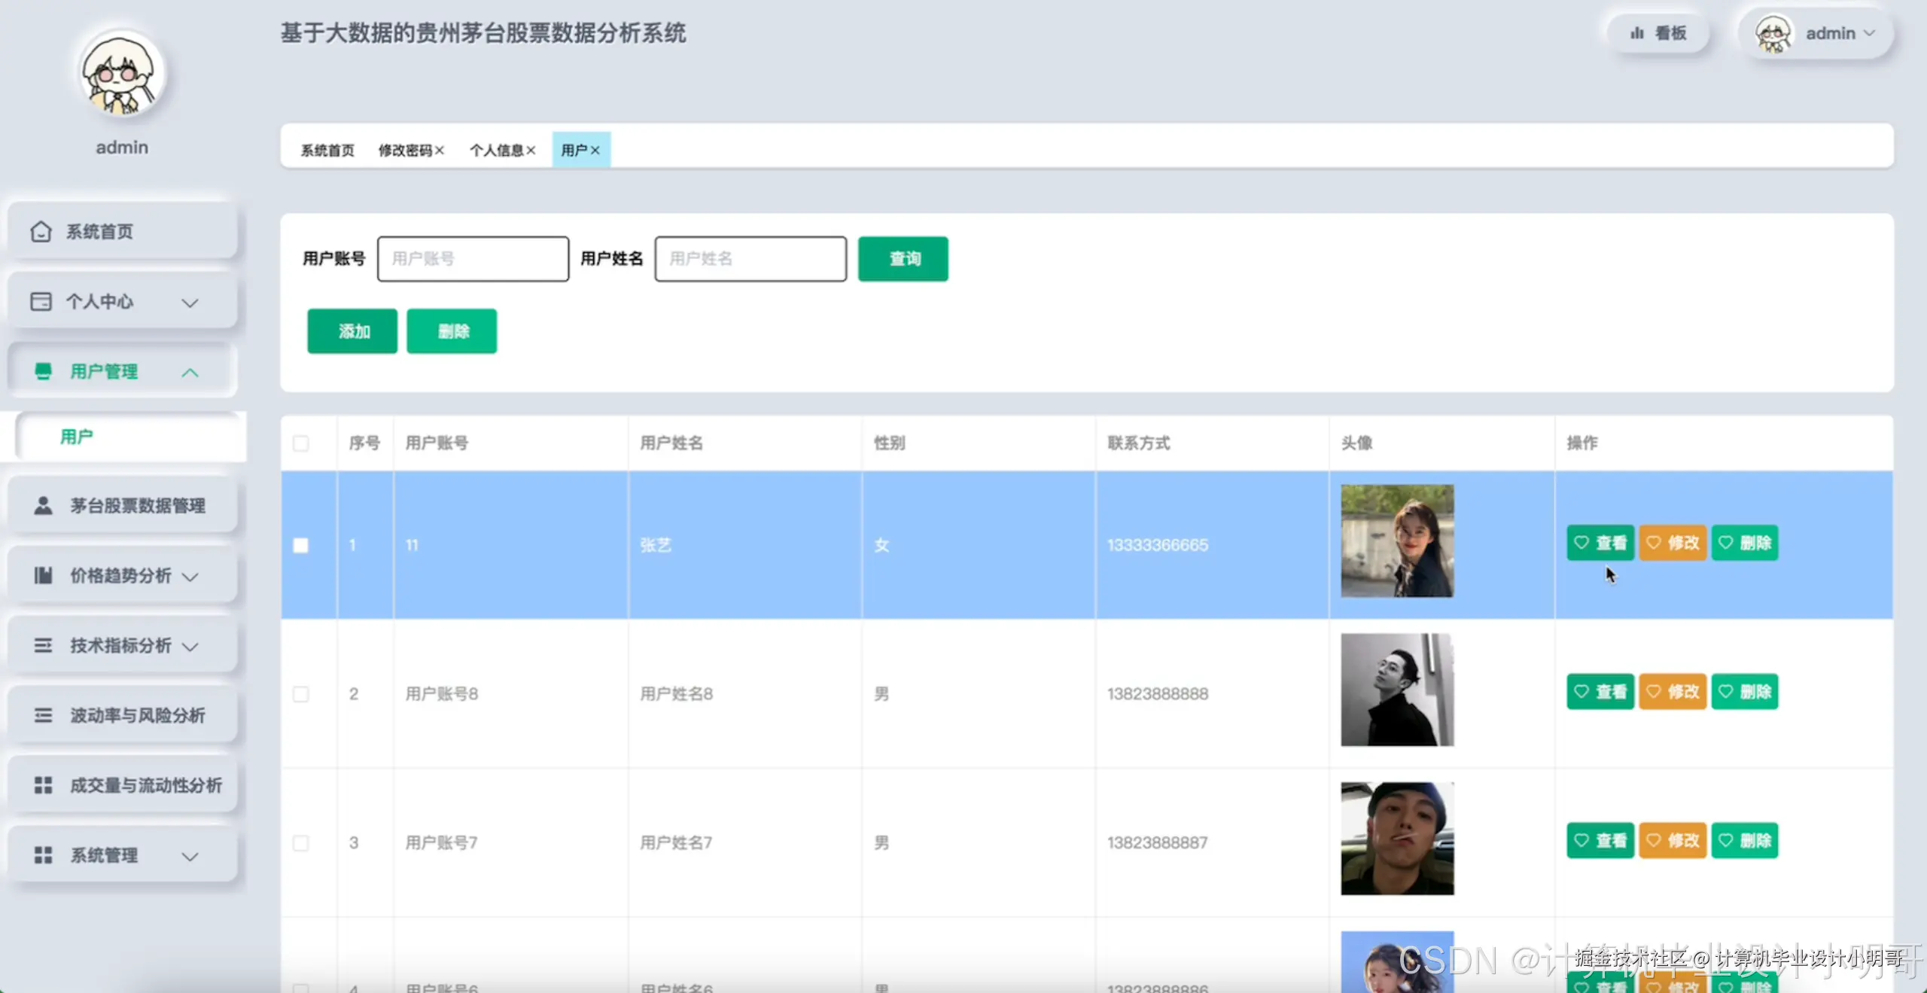This screenshot has height=993, width=1927.
Task: Click the list icon beside 波动率与风险分析
Action: click(x=44, y=715)
